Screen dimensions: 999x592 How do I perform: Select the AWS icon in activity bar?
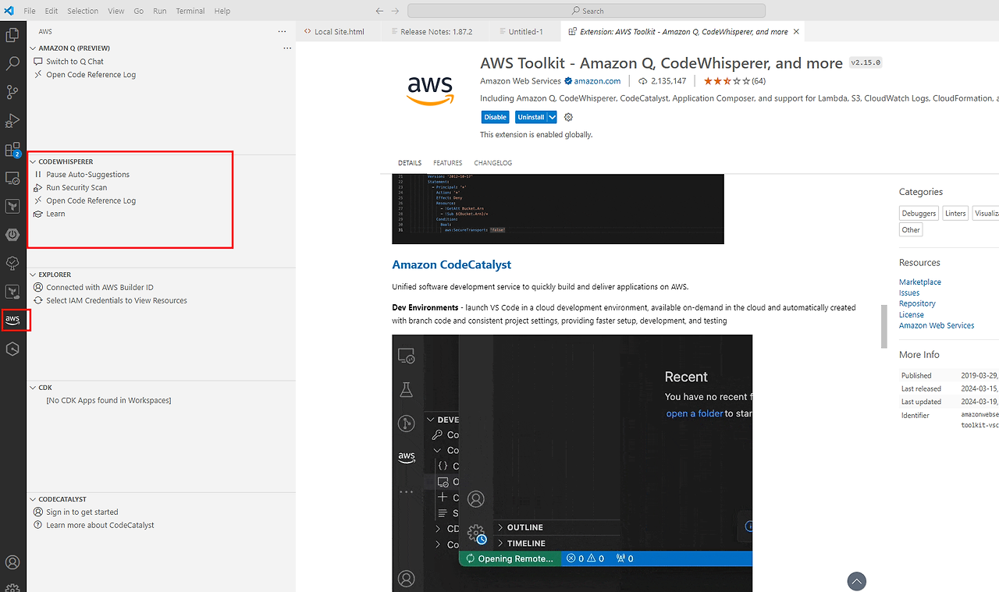[12, 320]
